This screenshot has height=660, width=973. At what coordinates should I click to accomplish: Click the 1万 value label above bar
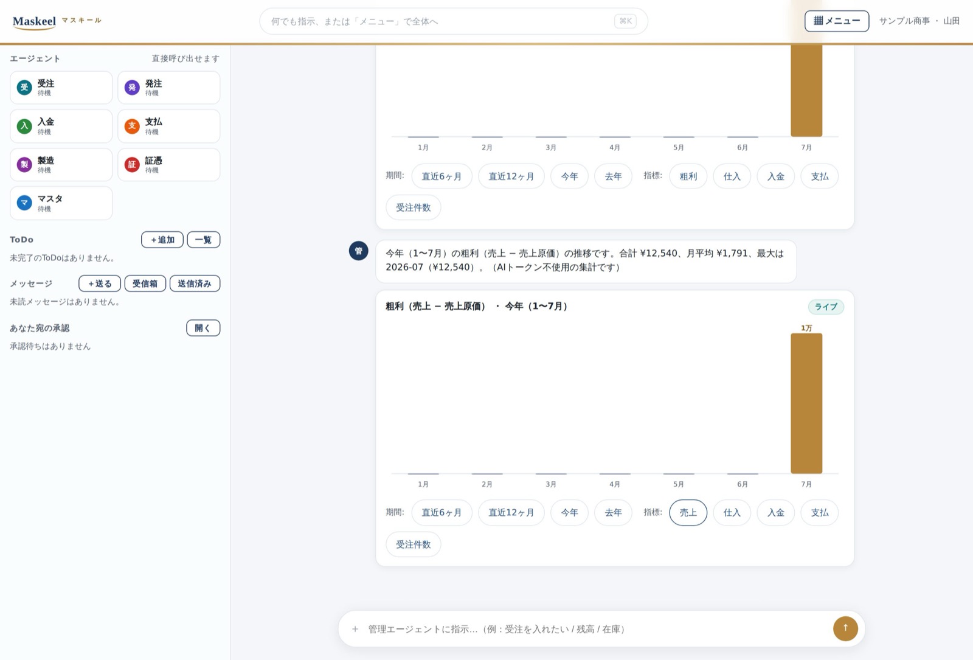tap(806, 328)
